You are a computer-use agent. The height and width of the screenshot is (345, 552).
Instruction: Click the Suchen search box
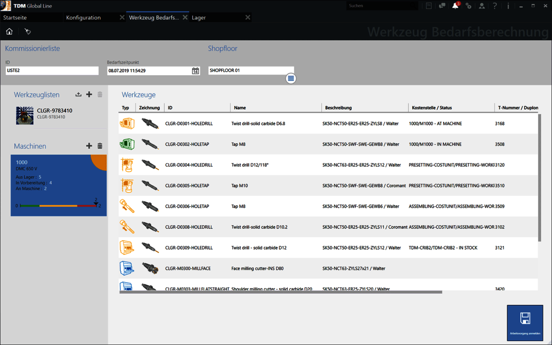coord(382,6)
